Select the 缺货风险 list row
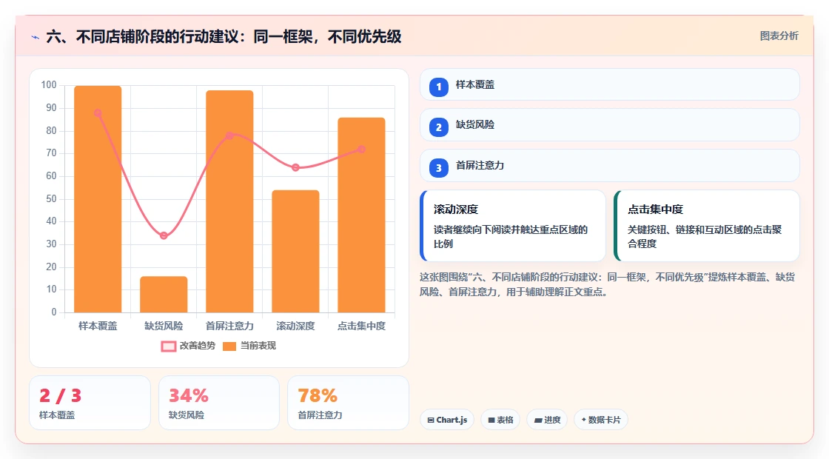This screenshot has width=829, height=459. point(610,125)
